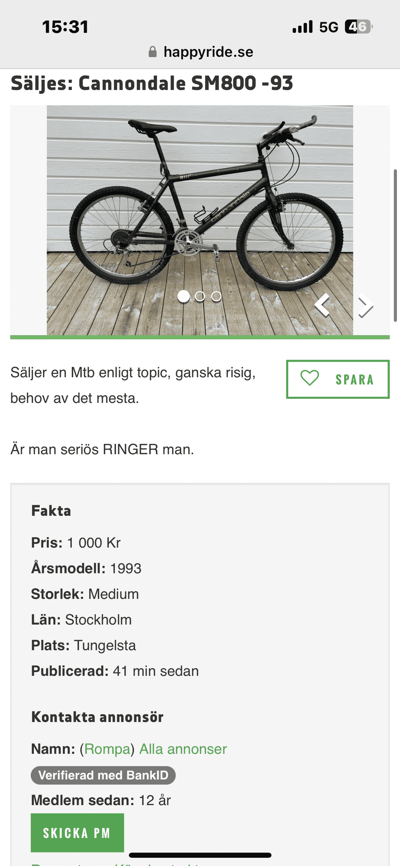Click the heart icon on the save button

[310, 378]
